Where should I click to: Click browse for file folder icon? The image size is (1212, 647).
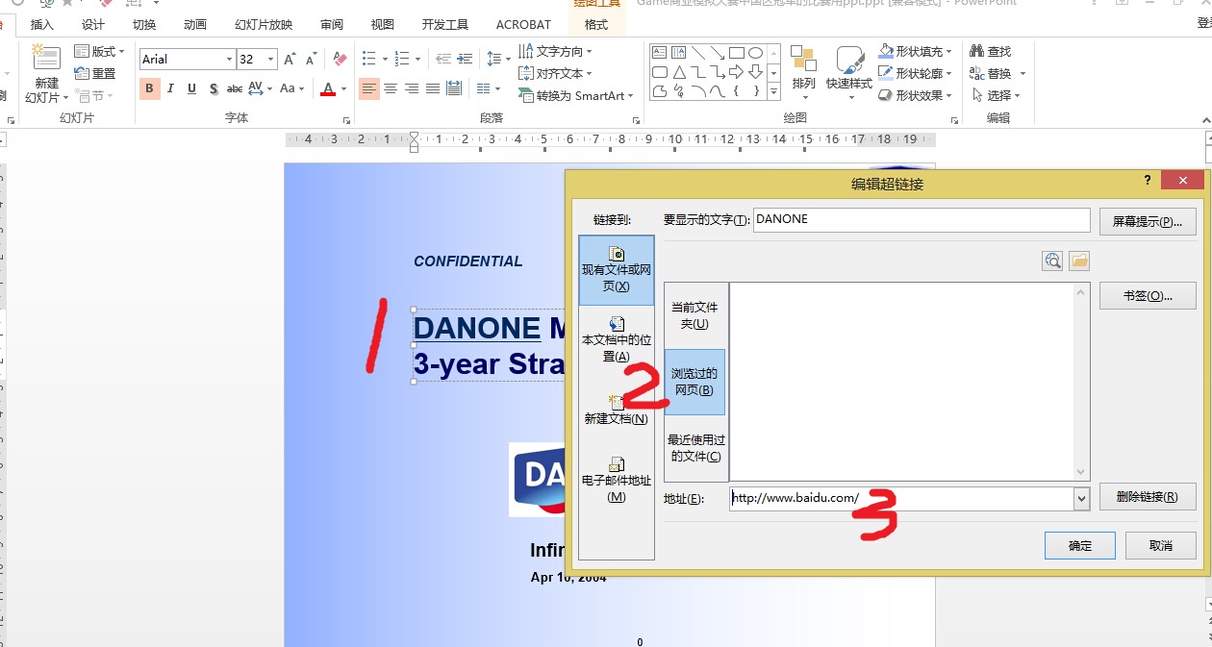pyautogui.click(x=1078, y=261)
